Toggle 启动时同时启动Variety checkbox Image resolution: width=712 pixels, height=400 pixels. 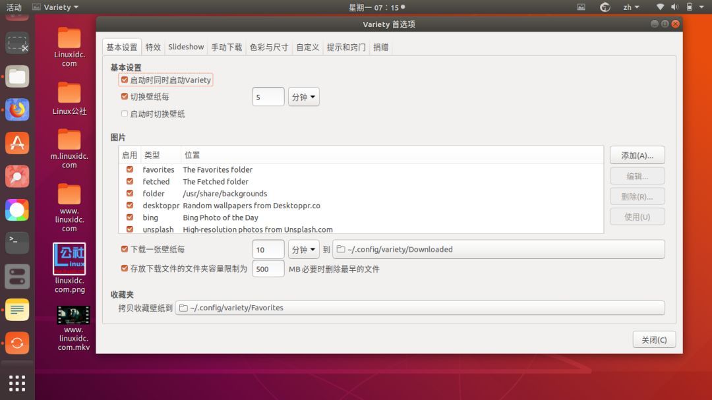tap(125, 80)
